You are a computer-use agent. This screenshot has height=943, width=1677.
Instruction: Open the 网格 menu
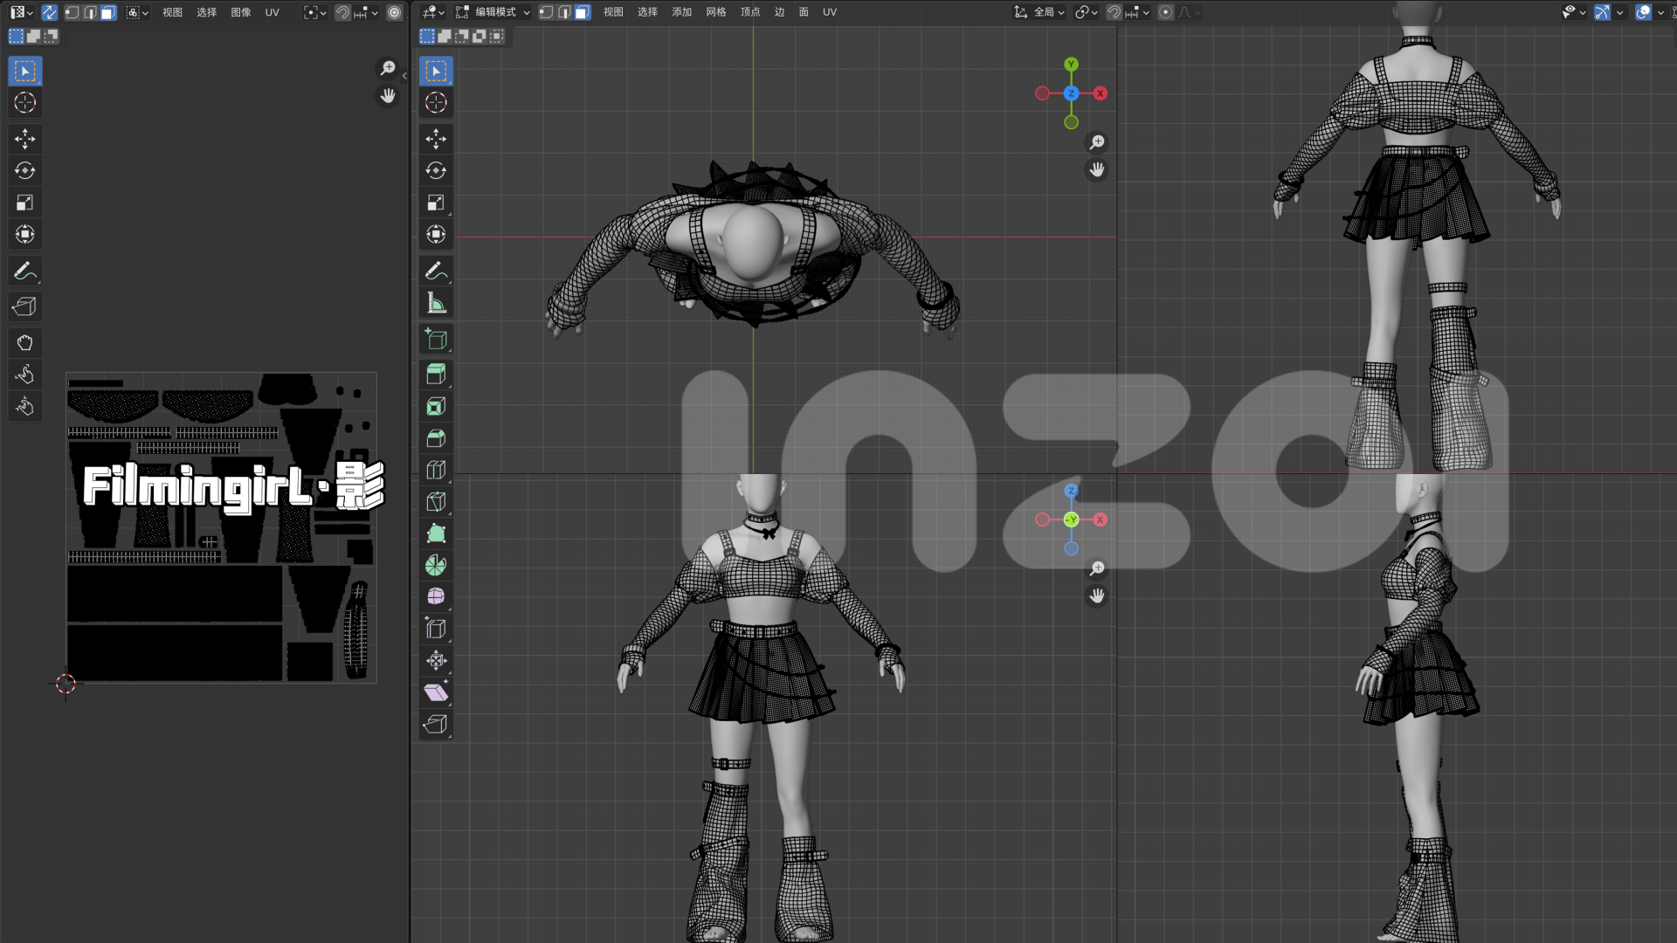click(716, 12)
